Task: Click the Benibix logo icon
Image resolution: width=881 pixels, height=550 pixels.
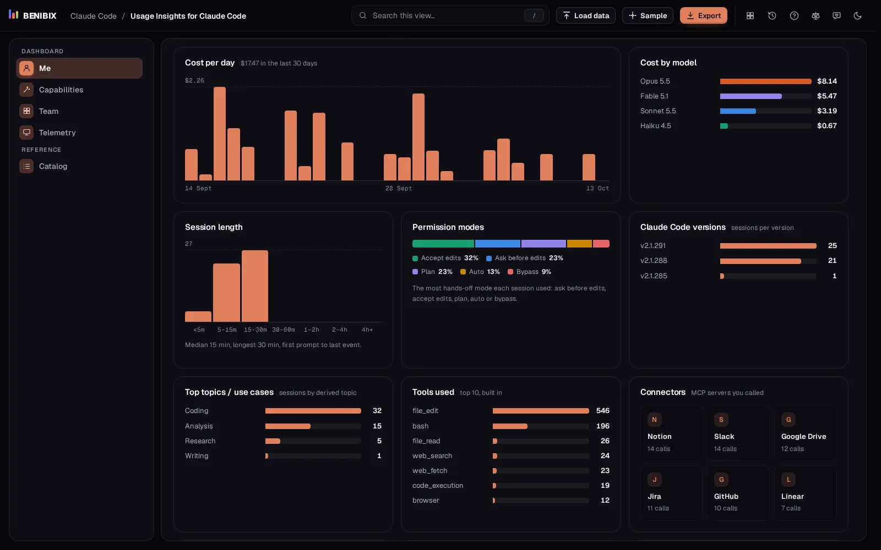Action: (14, 15)
